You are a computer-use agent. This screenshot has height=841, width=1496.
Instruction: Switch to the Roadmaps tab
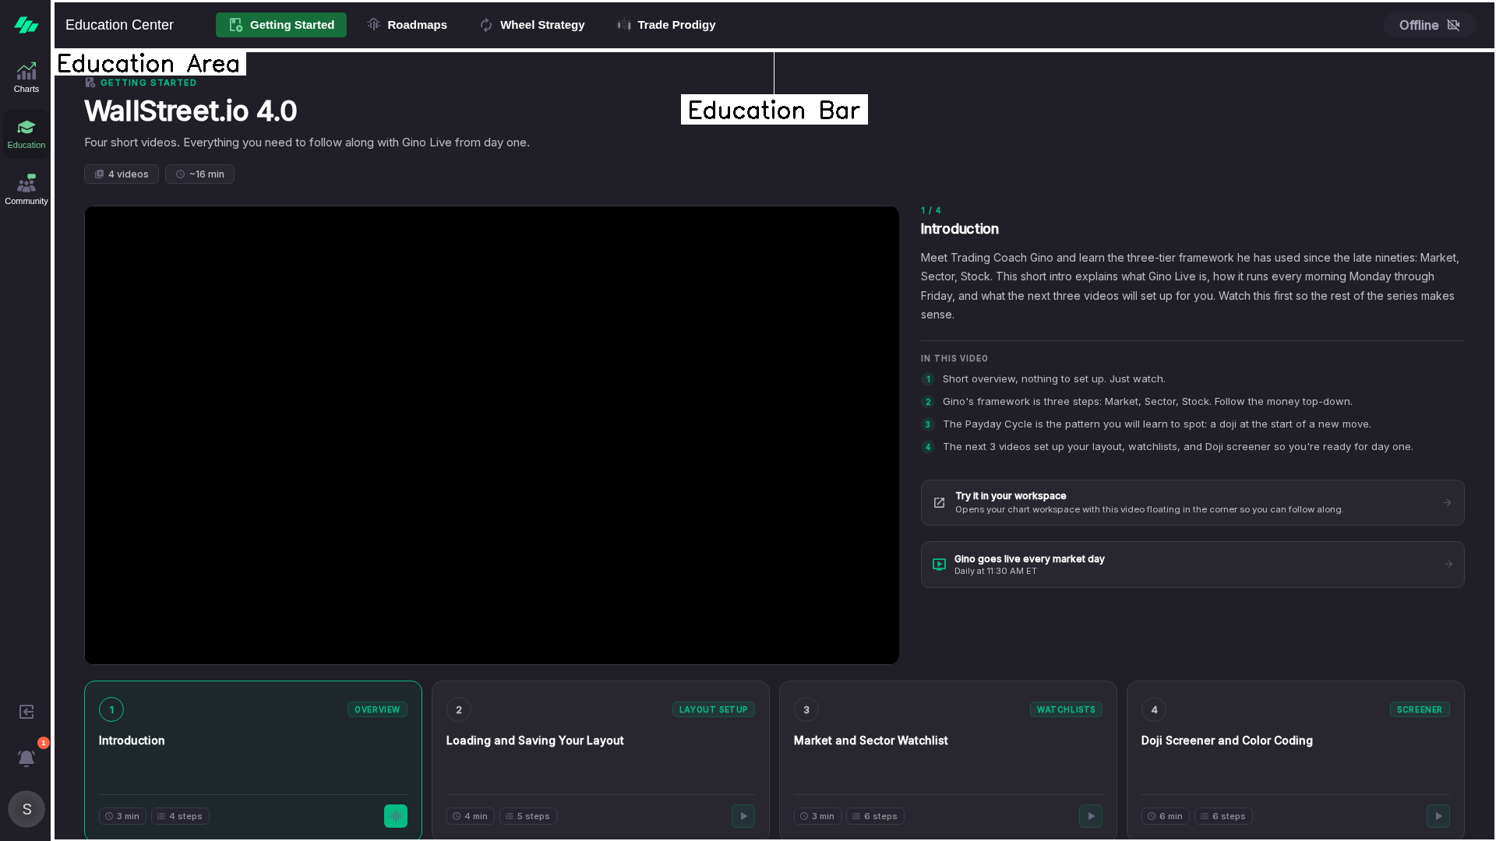(x=407, y=25)
